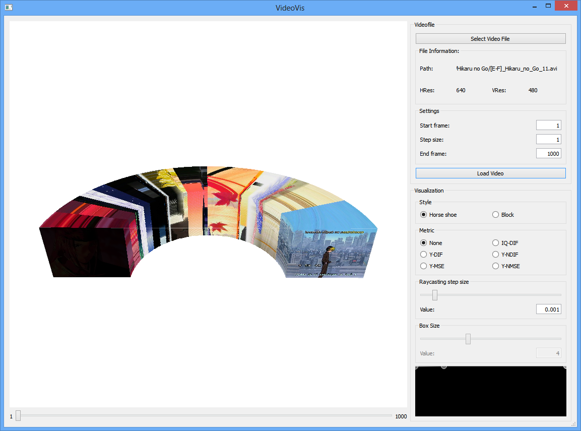Image resolution: width=581 pixels, height=431 pixels.
Task: Click the VRes value 480
Action: coord(533,90)
